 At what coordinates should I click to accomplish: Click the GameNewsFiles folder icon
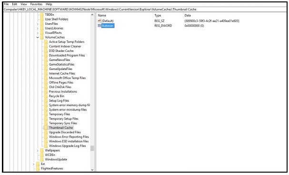pyautogui.click(x=46, y=60)
